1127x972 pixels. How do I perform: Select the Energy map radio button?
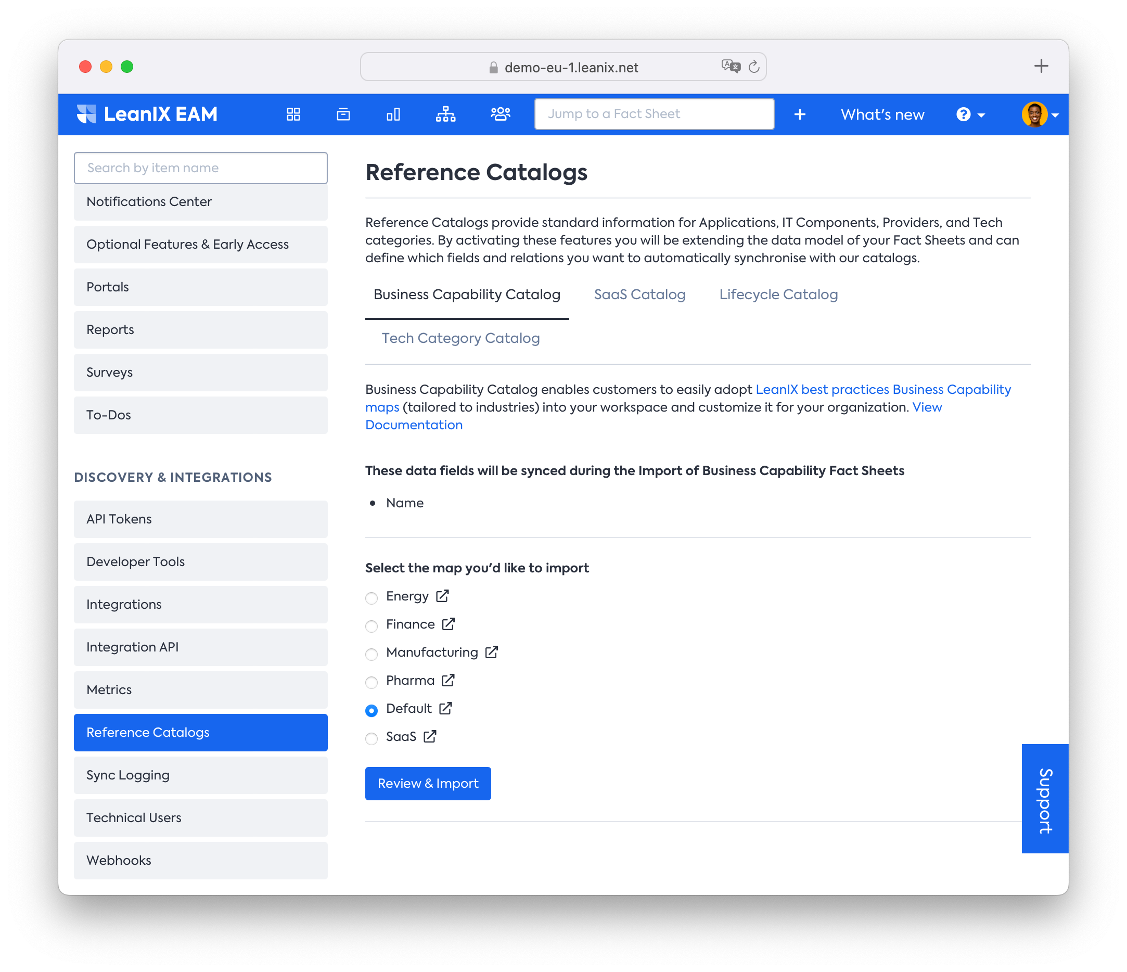coord(372,598)
